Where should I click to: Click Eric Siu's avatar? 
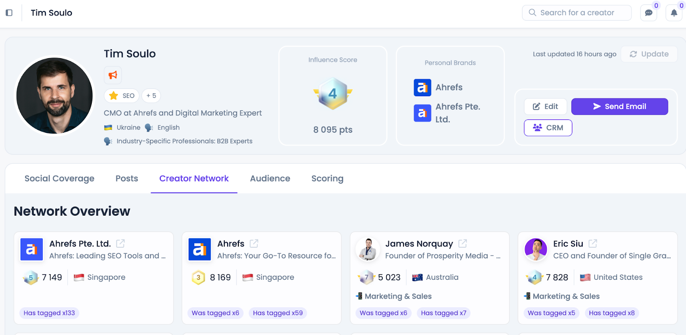(536, 249)
